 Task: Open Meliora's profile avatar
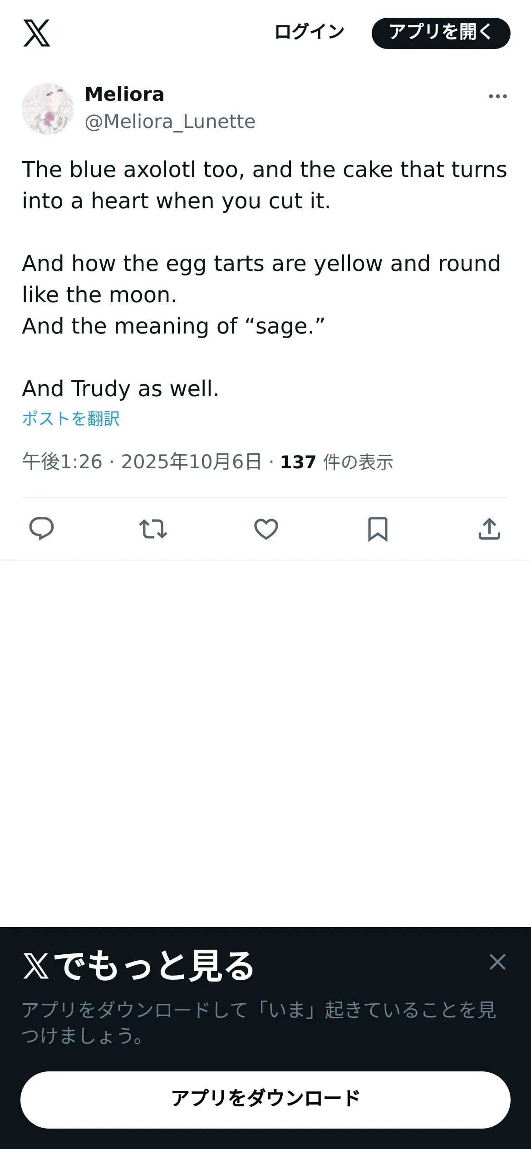48,109
